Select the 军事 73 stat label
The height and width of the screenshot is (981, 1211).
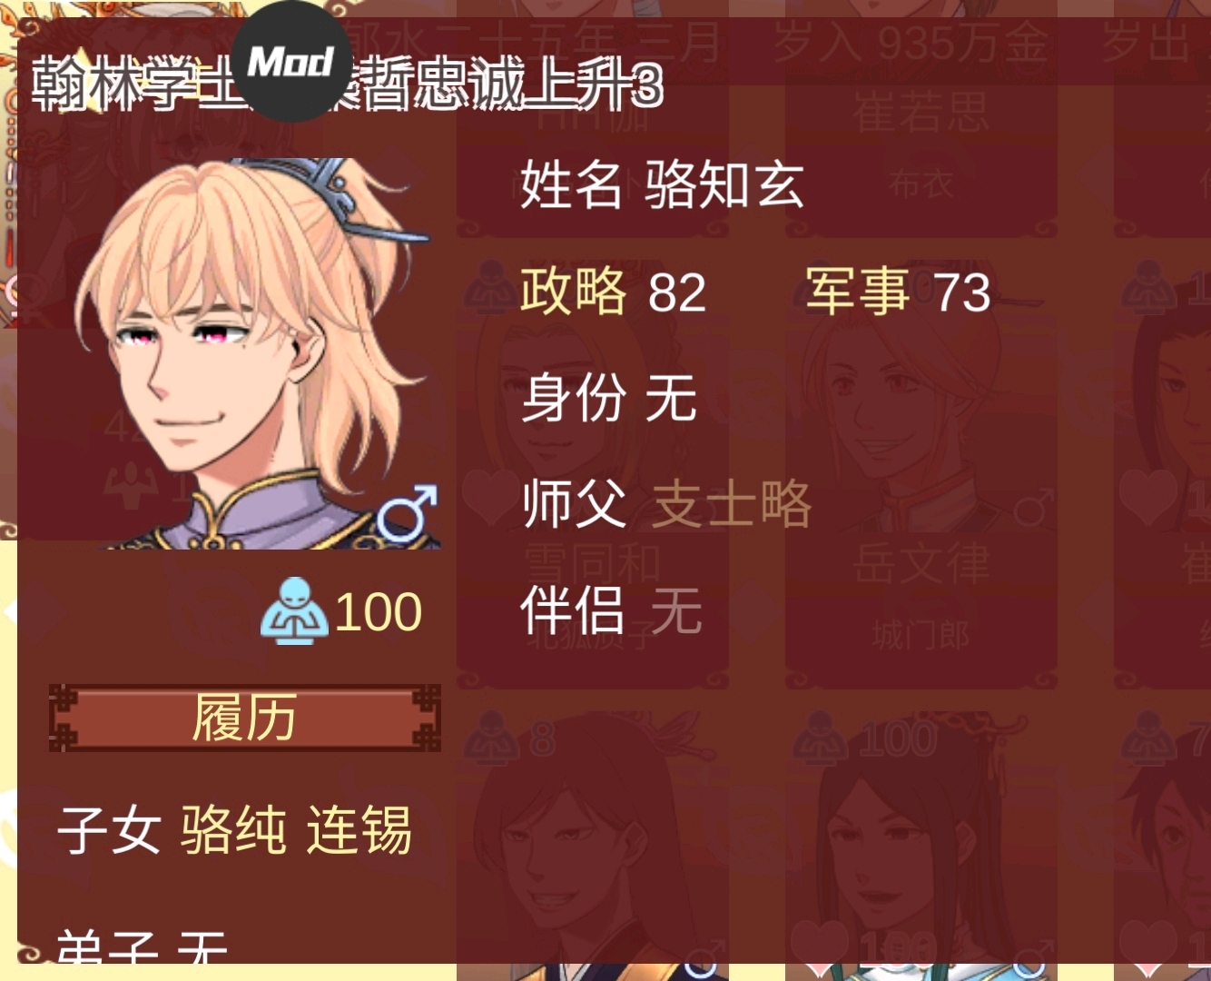coord(898,292)
